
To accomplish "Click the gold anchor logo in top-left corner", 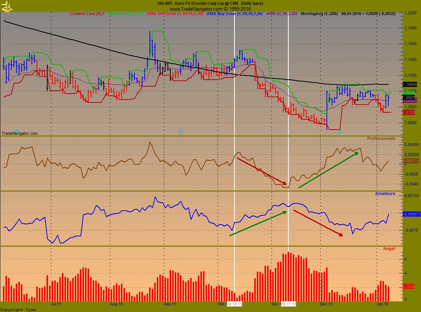I will (x=6, y=6).
